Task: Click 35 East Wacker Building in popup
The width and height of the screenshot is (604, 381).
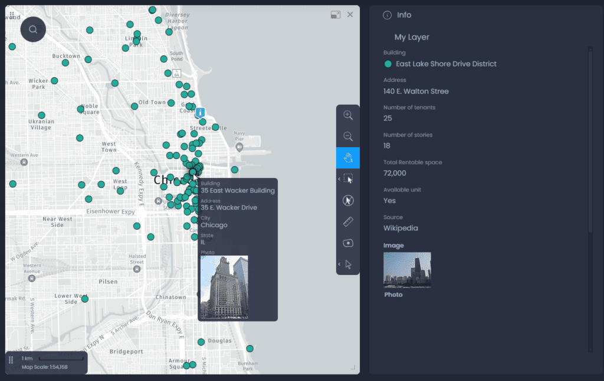Action: (238, 191)
